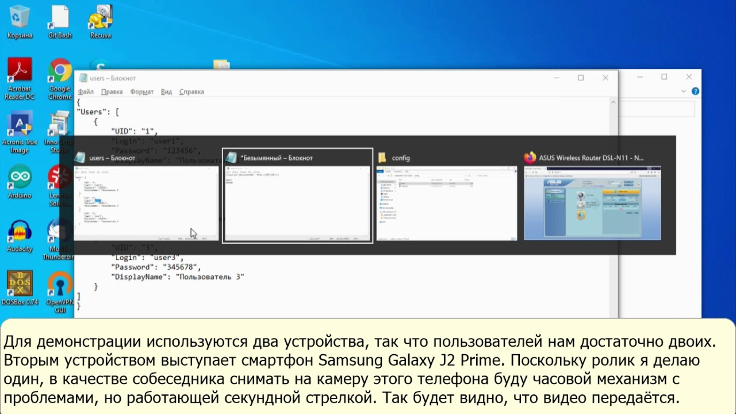Close the background window behind Notepad
Screen dimensions: 736x414
click(689, 76)
